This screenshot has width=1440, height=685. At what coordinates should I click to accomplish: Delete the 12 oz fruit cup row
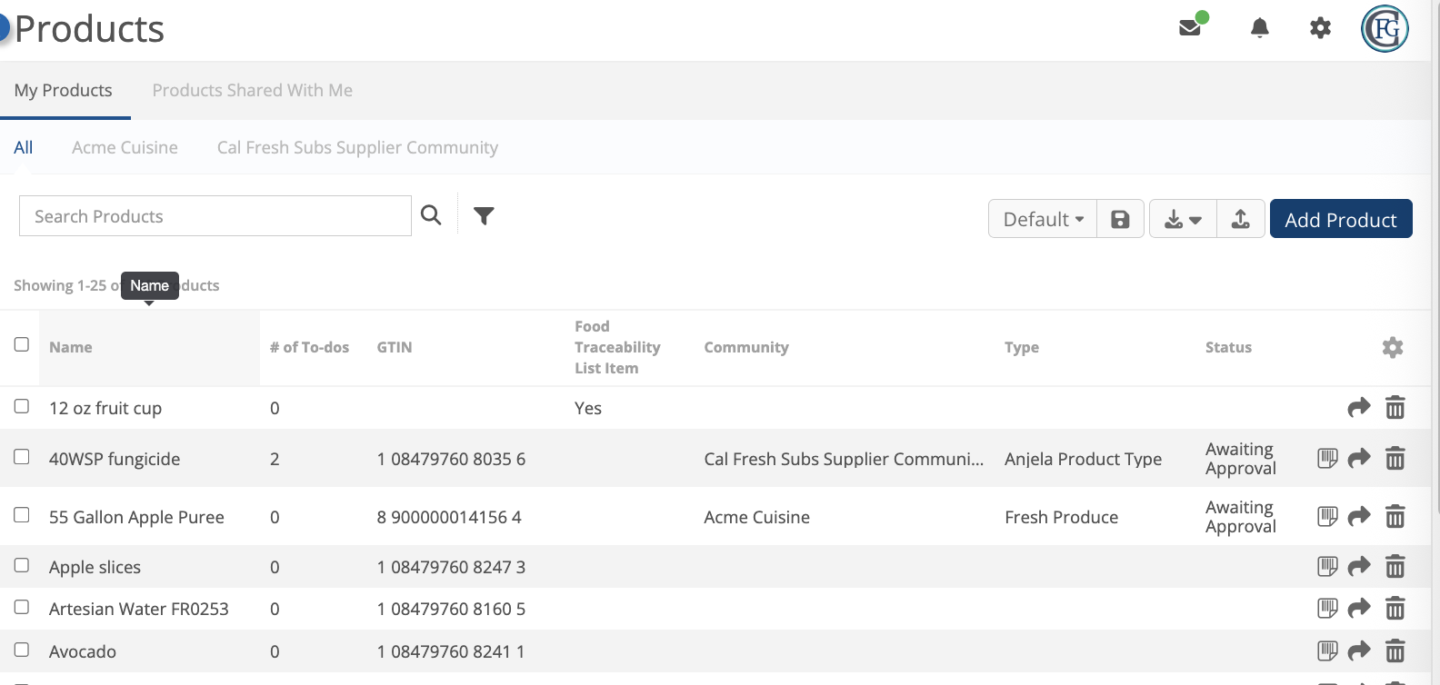(x=1395, y=408)
